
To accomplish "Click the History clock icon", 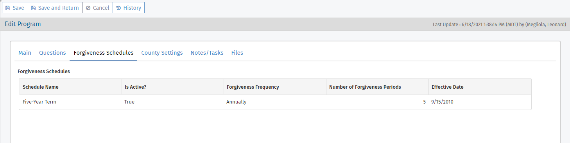I will (118, 8).
